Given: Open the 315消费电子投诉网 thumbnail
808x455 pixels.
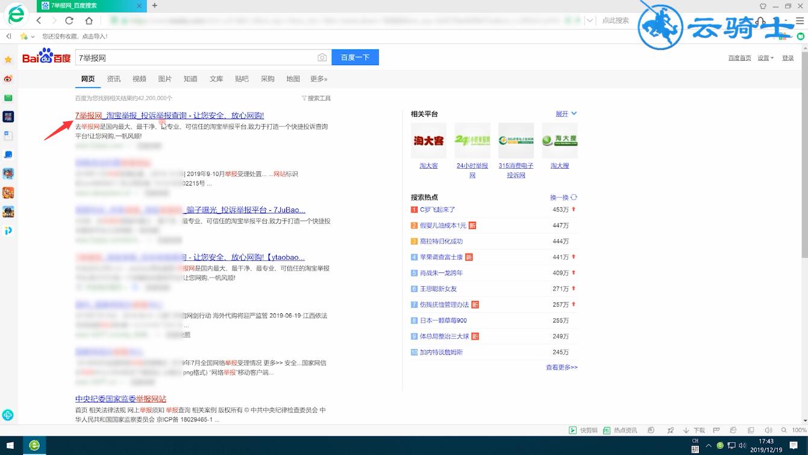Looking at the screenshot, I should [516, 140].
